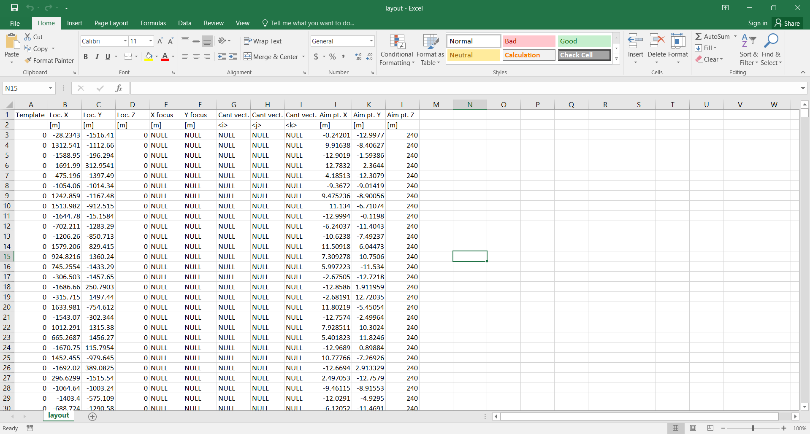Click the Insert Function fx icon
This screenshot has height=434, width=810.
[119, 88]
